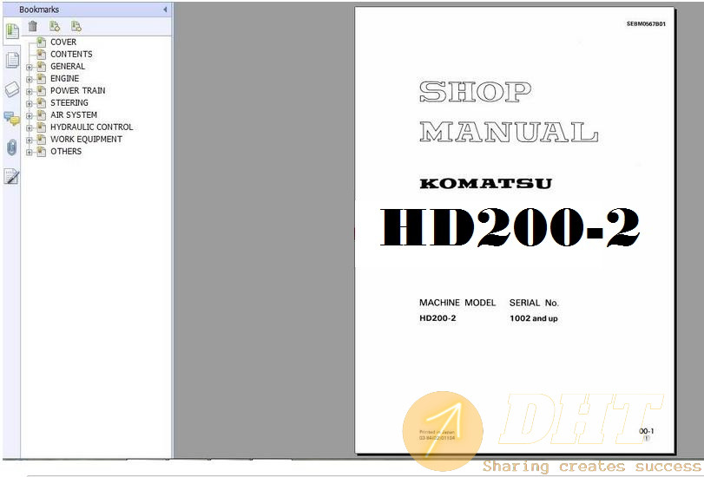Click the HYDRAULIC CONTROL bookmark page icon

42,127
